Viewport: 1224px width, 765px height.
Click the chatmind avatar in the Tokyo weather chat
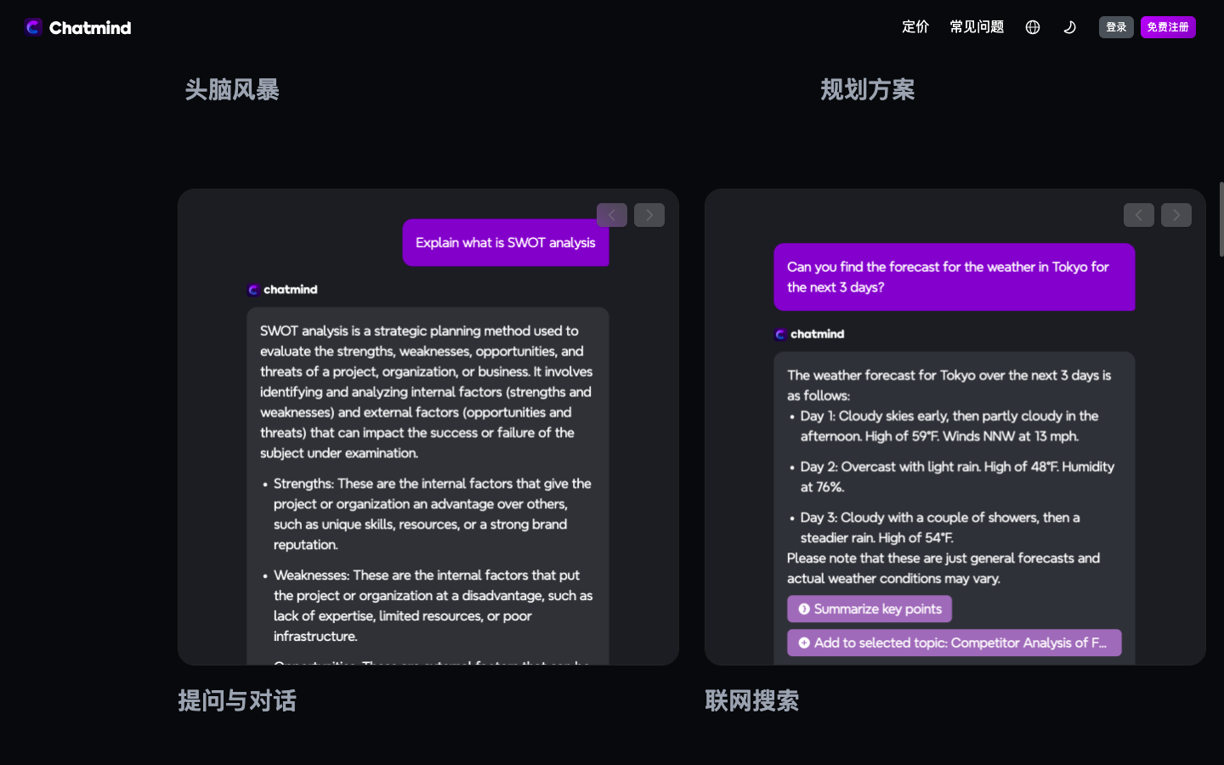[x=781, y=334]
